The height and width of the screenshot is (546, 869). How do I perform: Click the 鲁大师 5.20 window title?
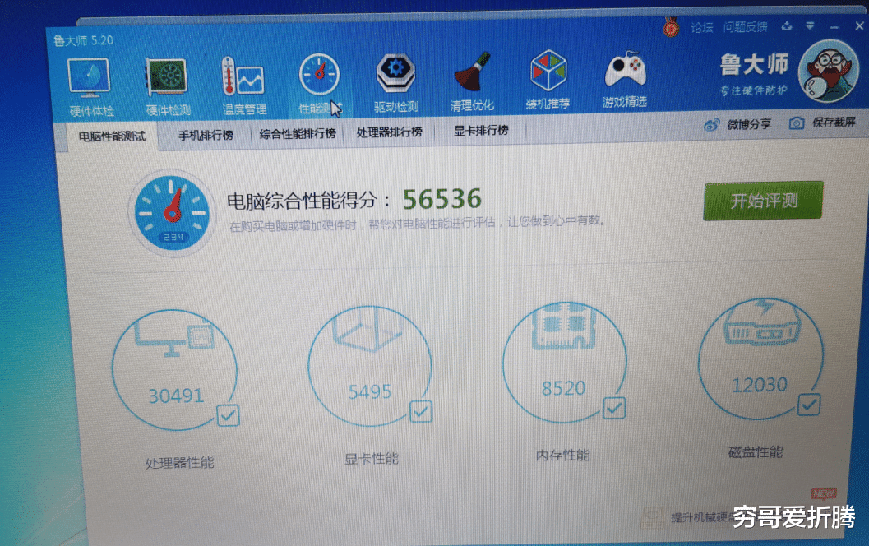(x=83, y=40)
